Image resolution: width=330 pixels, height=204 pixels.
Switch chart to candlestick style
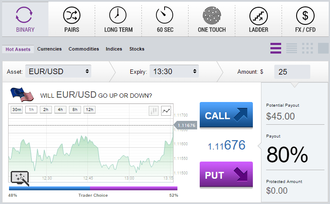pyautogui.click(x=153, y=111)
